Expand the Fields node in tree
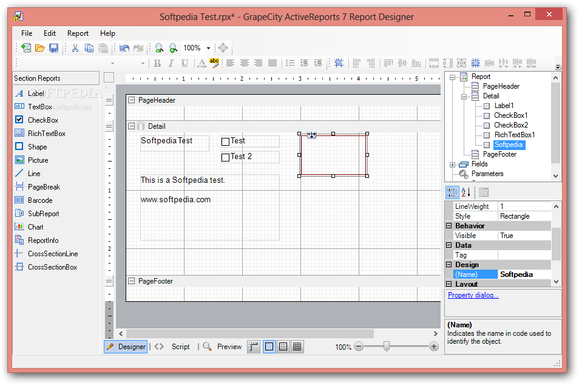This screenshot has width=579, height=385. tap(452, 165)
